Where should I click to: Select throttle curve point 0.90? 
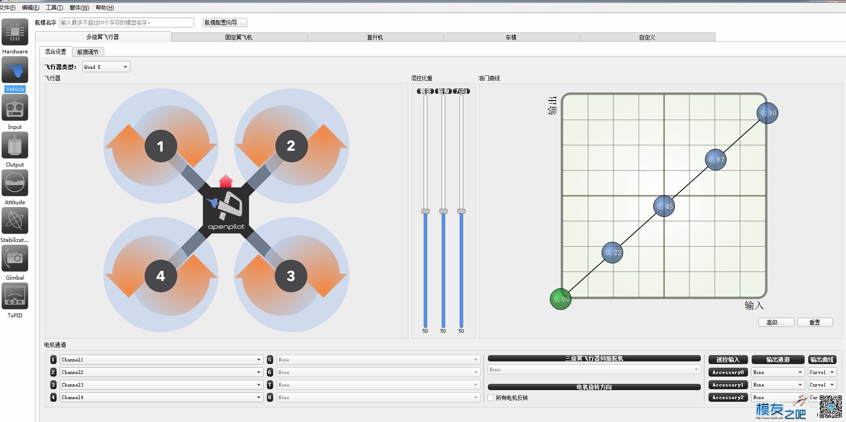[767, 113]
